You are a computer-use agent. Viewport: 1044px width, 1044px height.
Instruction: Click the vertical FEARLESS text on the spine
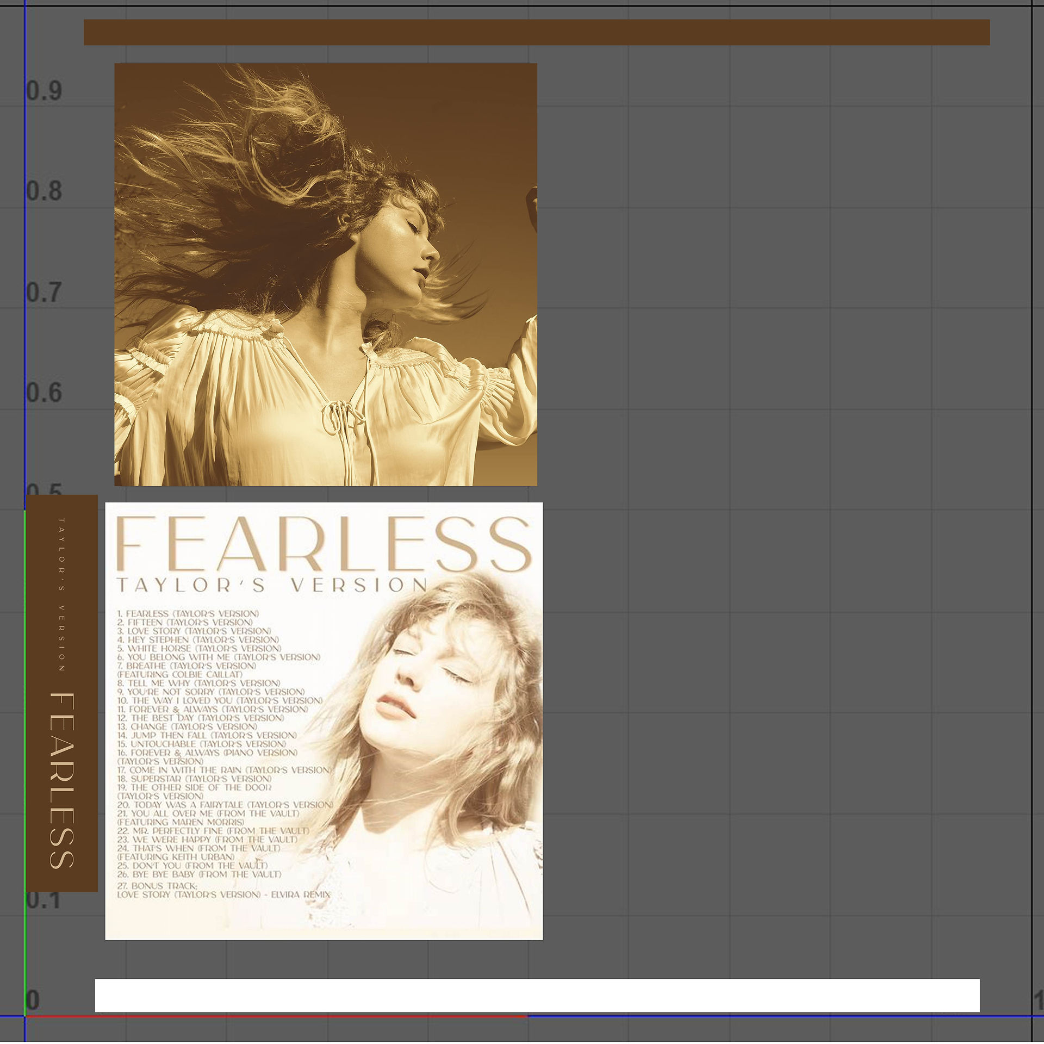tap(61, 780)
